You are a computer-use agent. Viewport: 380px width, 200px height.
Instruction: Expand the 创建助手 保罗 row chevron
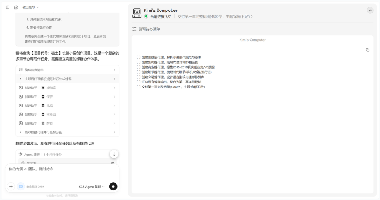coord(114,96)
